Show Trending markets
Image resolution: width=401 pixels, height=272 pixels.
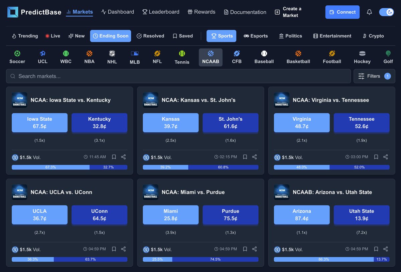pyautogui.click(x=25, y=36)
